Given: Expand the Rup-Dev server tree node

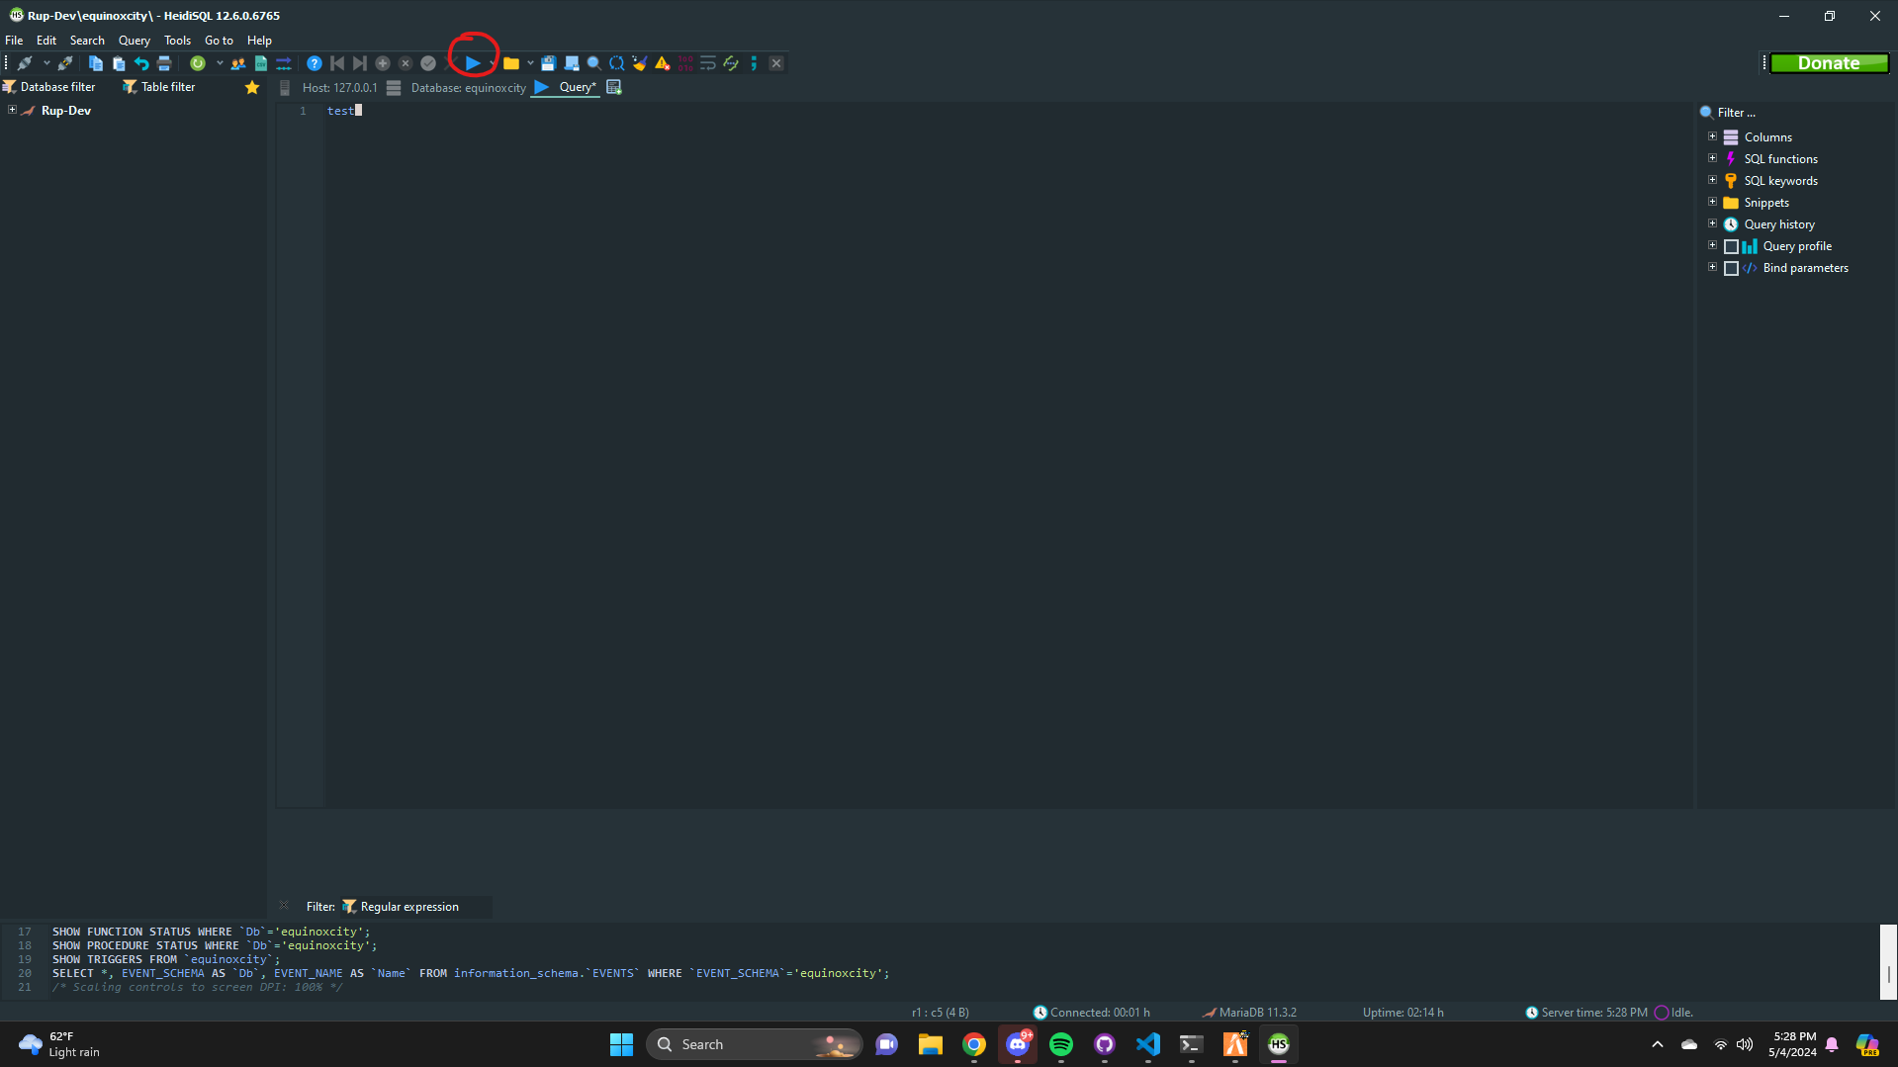Looking at the screenshot, I should tap(13, 110).
